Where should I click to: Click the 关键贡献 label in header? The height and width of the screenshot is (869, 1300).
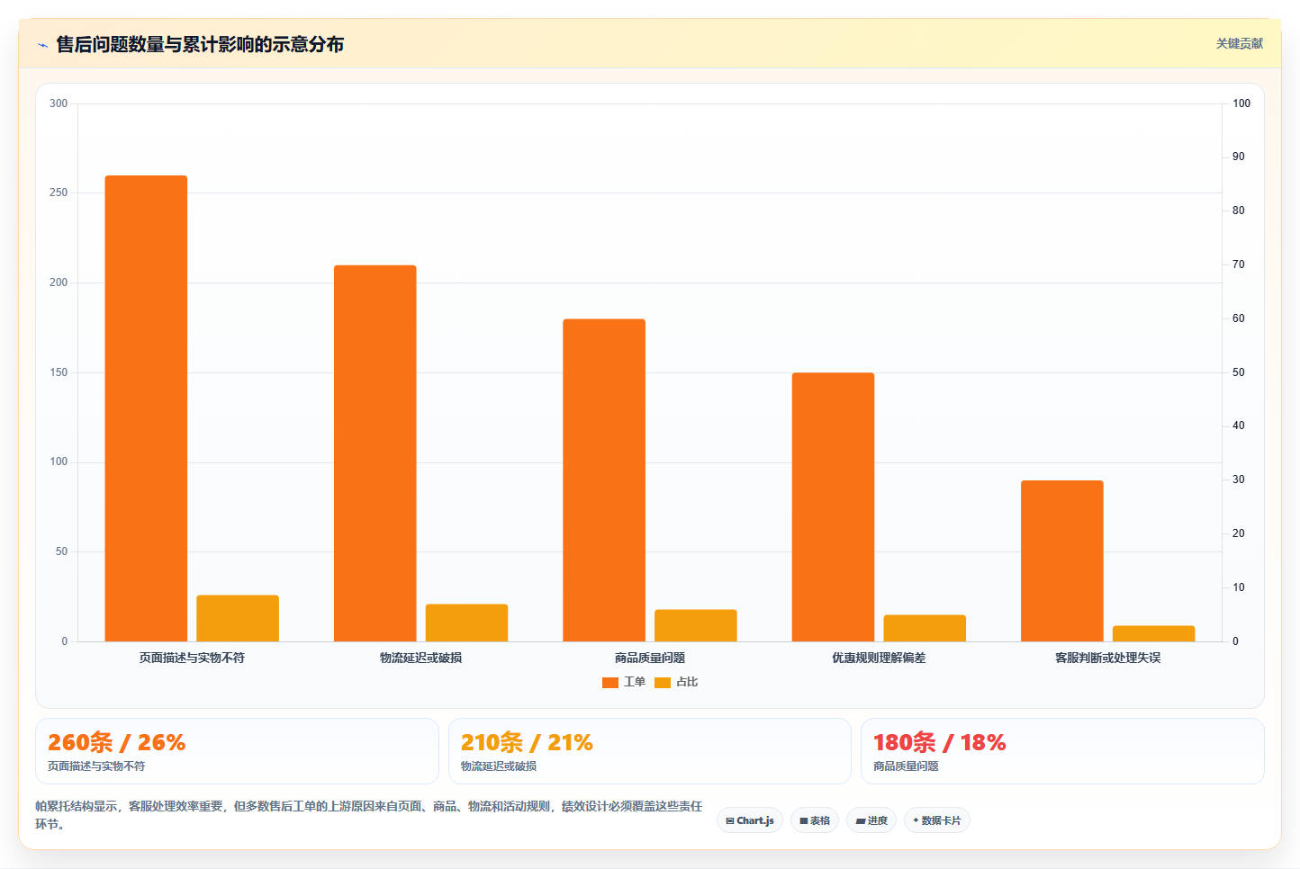point(1240,43)
